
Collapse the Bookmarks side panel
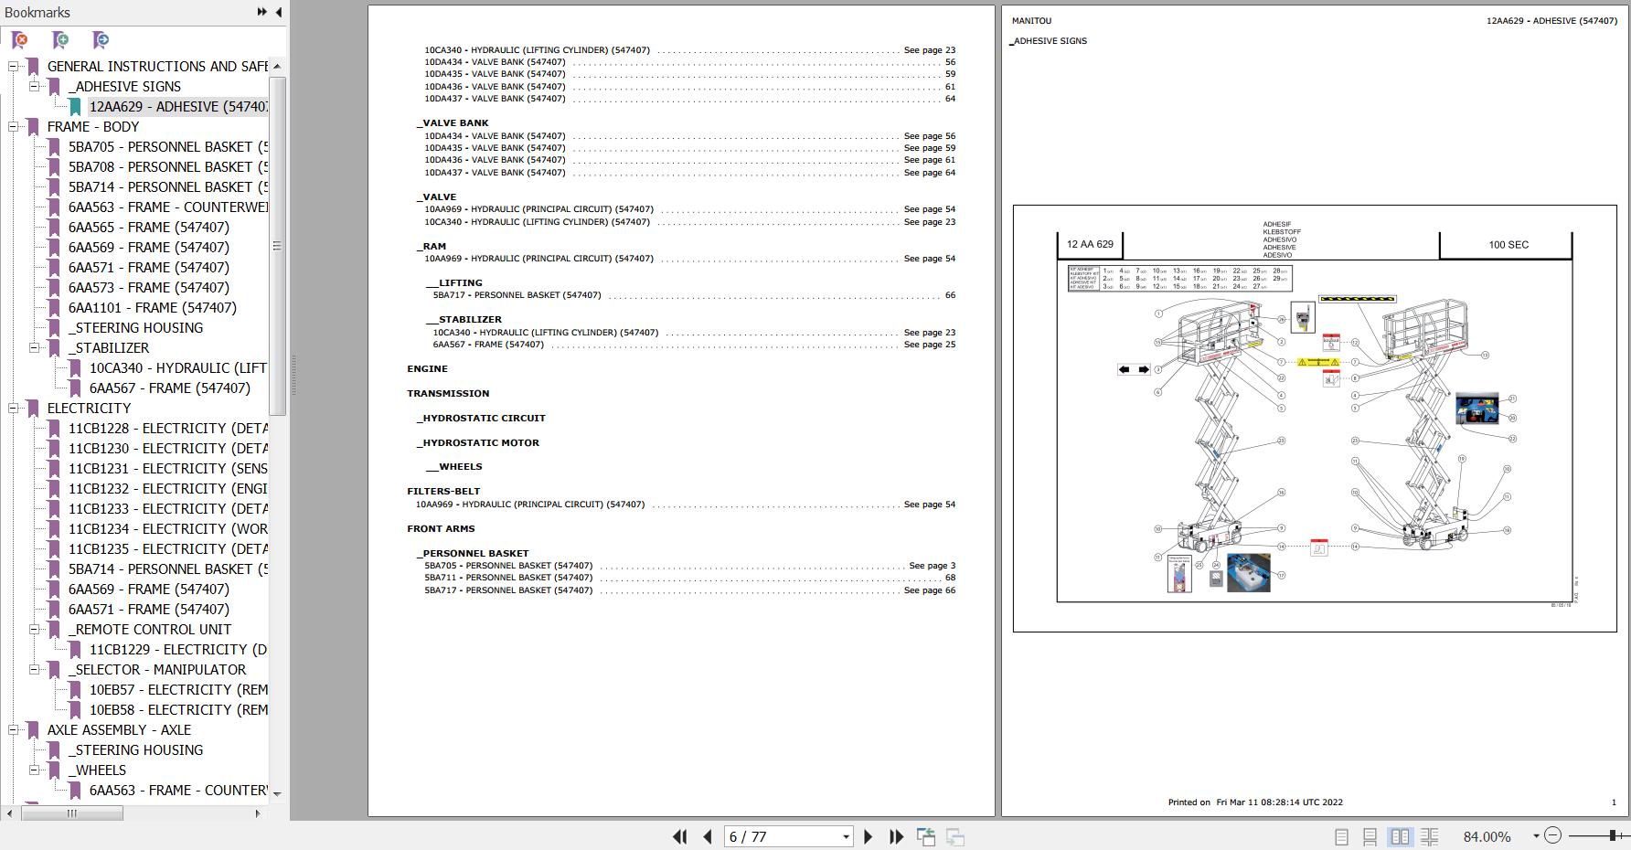[278, 12]
